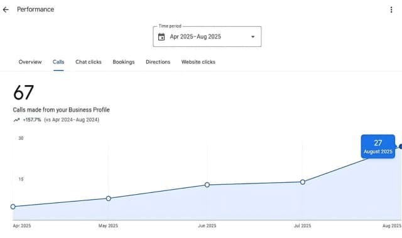Open the Chat clicks tab
This screenshot has height=238, width=402.
point(89,62)
